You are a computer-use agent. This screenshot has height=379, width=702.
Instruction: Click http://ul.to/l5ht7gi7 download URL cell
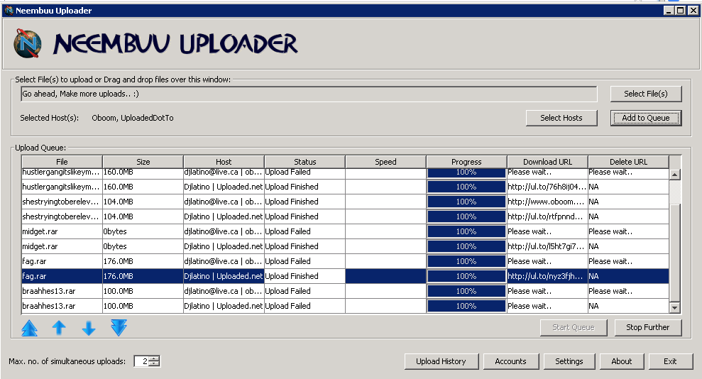pos(547,246)
